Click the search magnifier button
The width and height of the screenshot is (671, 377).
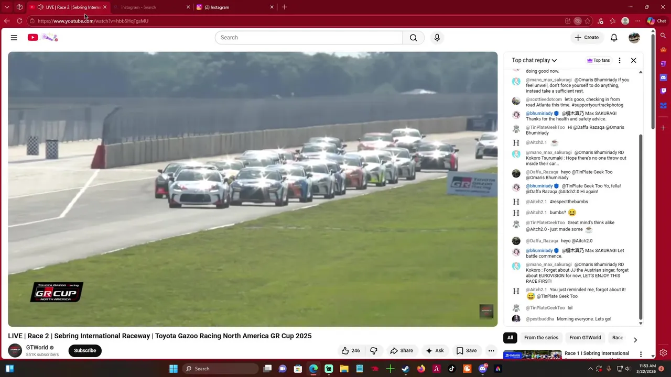tap(414, 38)
